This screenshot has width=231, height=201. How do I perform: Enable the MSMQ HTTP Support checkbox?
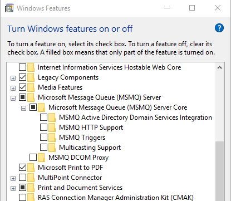43,128
